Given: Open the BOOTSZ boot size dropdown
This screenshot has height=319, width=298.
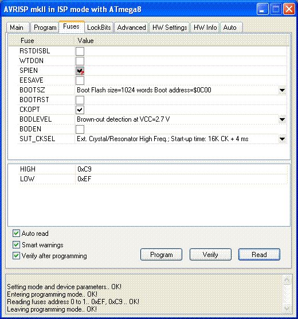Looking at the screenshot, I should click(282, 90).
